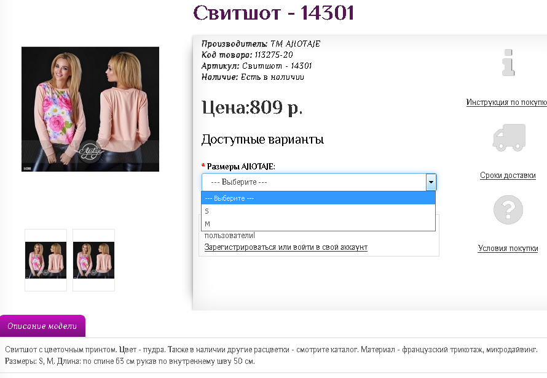Click the Свитшот - 14301 page heading
Image resolution: width=547 pixels, height=378 pixels.
273,13
